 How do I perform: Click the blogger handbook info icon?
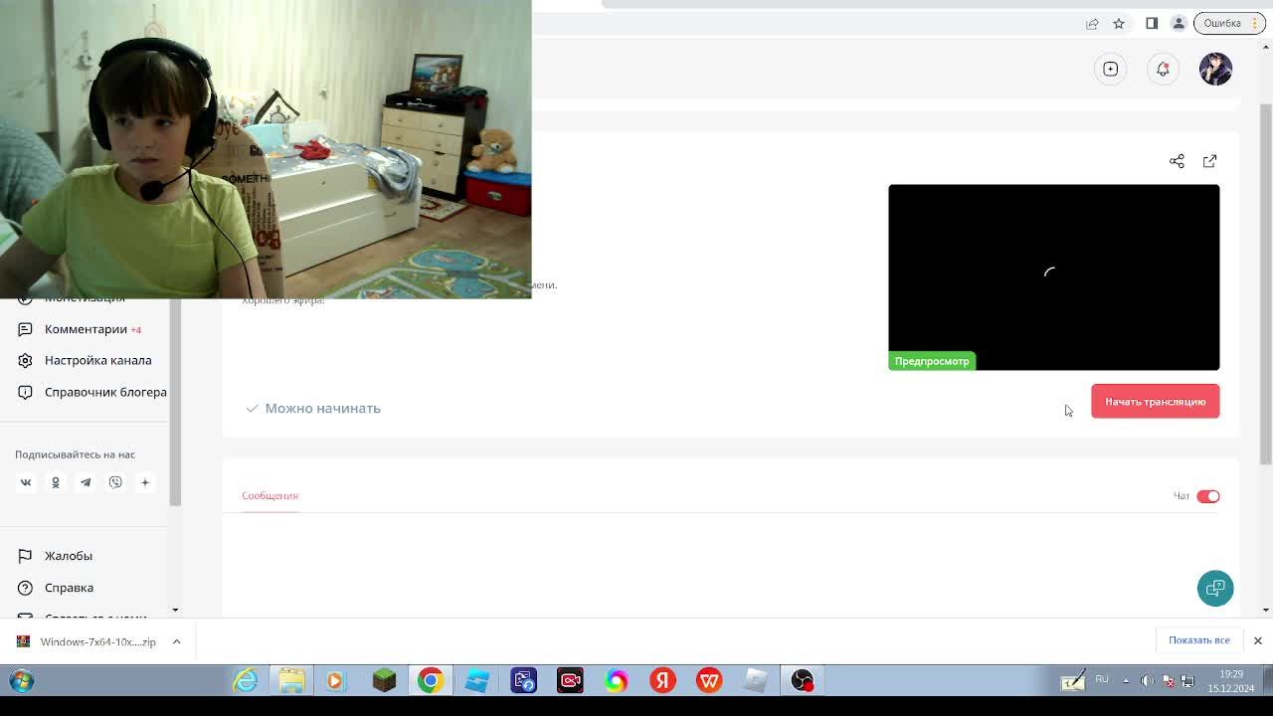point(25,392)
